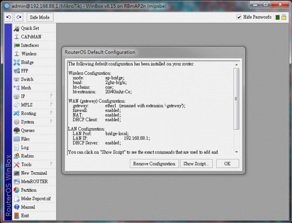Screen dimensions: 292x223
Task: Click the configuration text scrollbar thumb
Action: click(236, 99)
